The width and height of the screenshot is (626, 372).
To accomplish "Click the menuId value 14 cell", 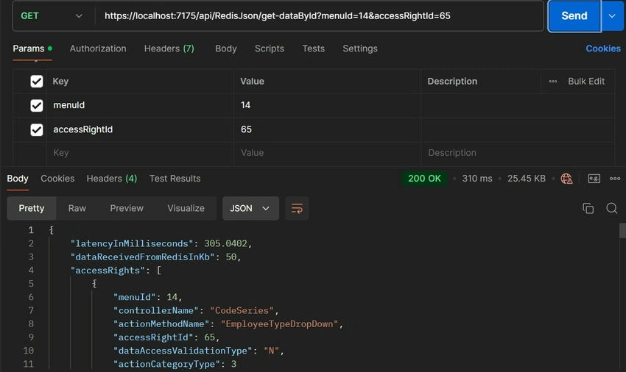I will coord(328,105).
